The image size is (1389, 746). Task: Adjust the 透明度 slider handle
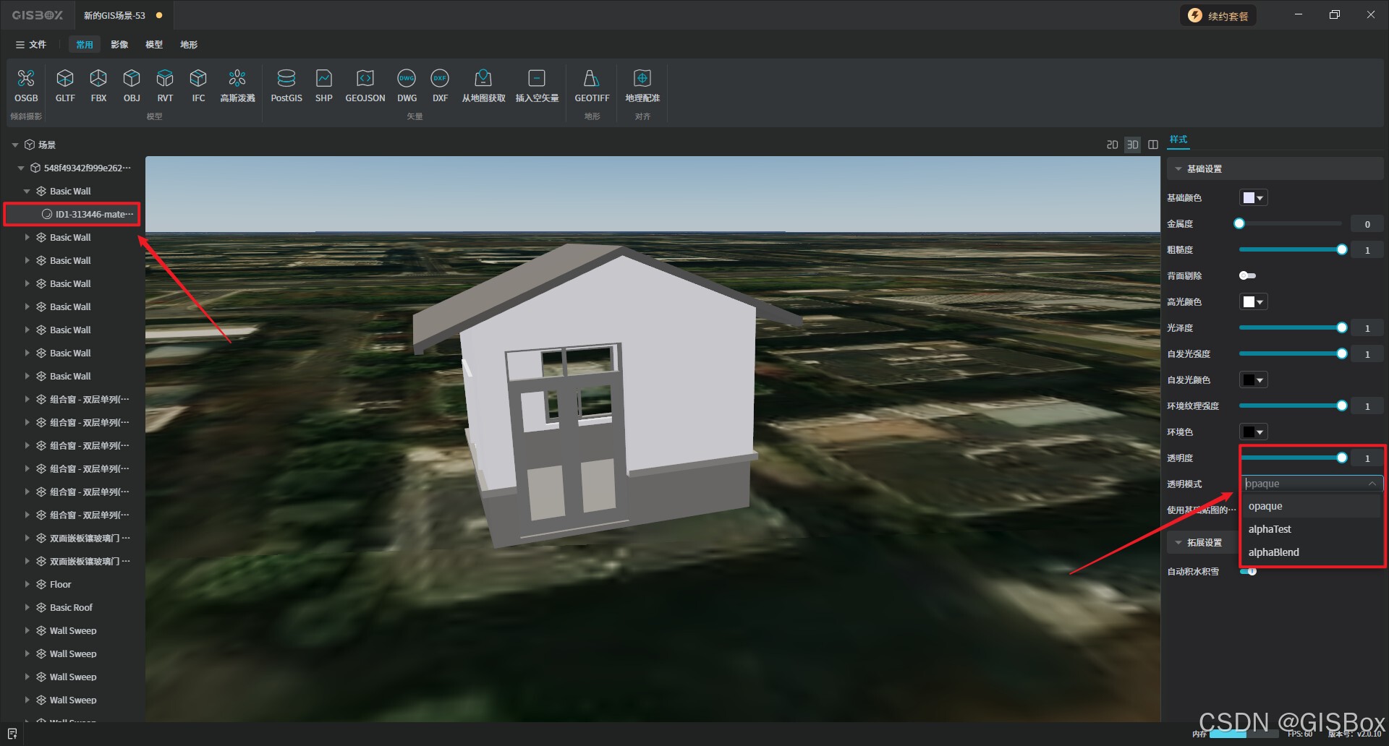(1342, 458)
